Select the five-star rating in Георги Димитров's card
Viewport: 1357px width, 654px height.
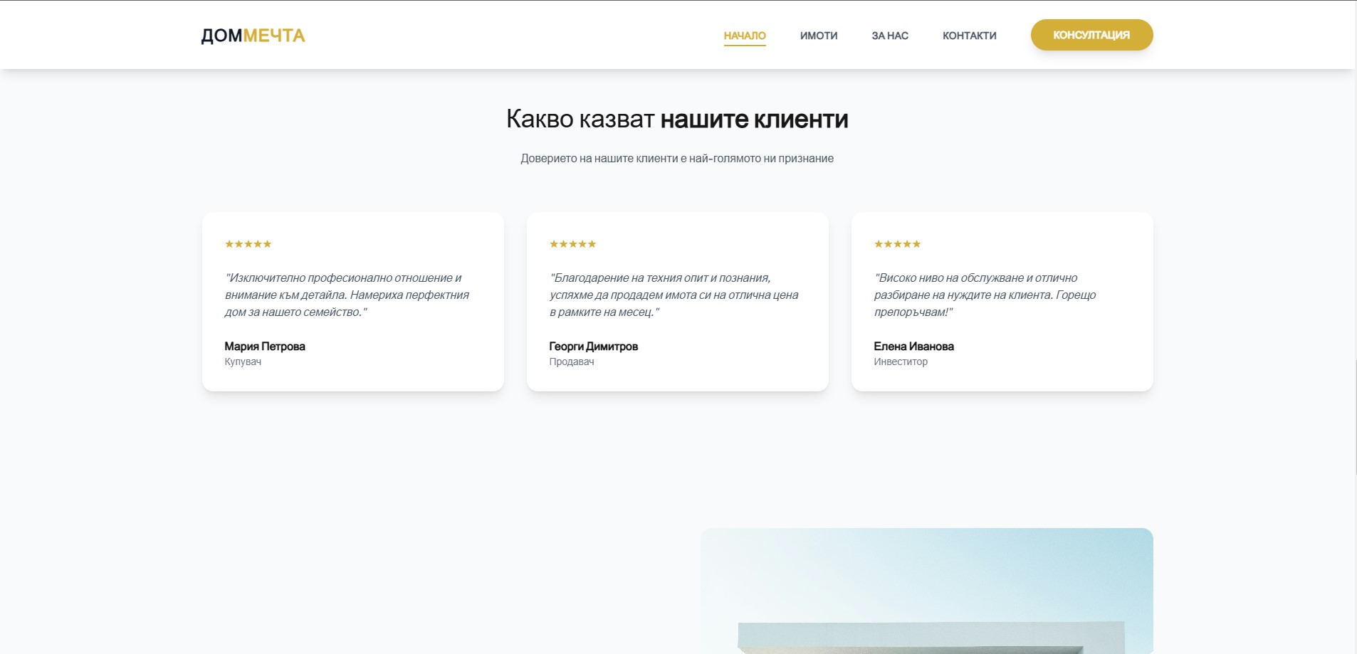click(572, 243)
